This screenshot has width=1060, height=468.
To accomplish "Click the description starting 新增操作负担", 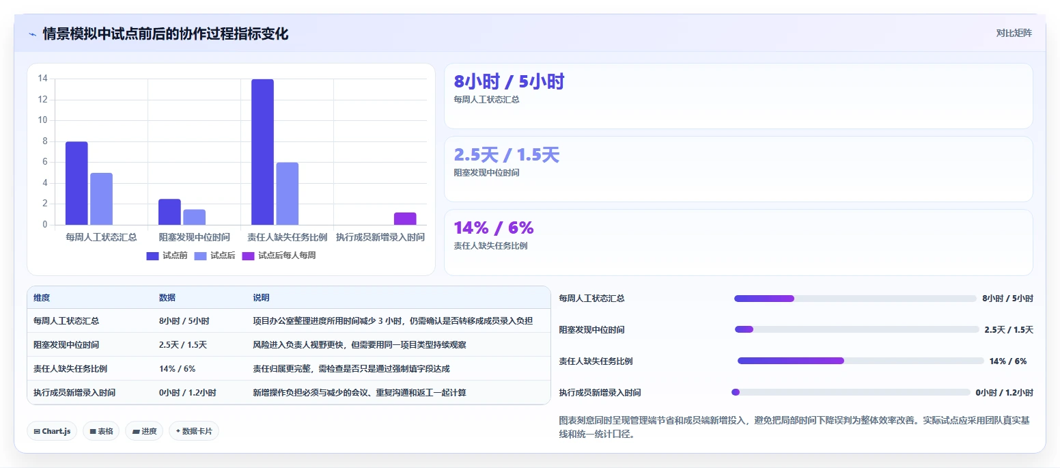I will point(359,393).
